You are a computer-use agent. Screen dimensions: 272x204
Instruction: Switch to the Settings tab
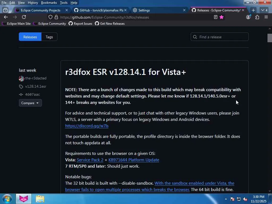click(144, 10)
